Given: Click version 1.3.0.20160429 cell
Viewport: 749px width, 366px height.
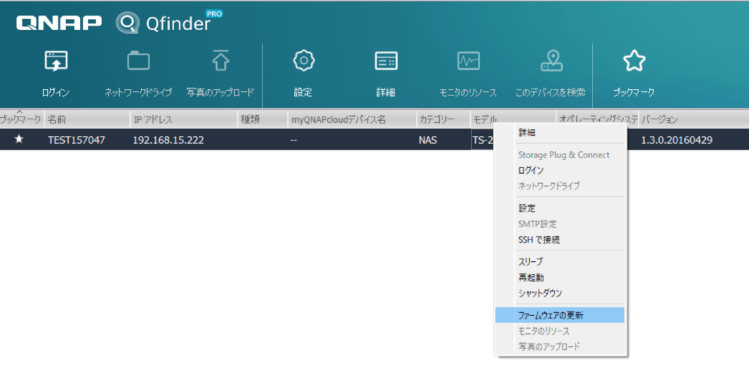Looking at the screenshot, I should pos(677,141).
